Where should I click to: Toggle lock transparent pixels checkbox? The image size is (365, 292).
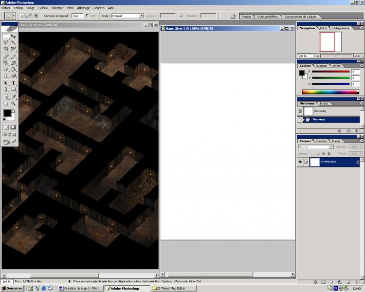(312, 154)
